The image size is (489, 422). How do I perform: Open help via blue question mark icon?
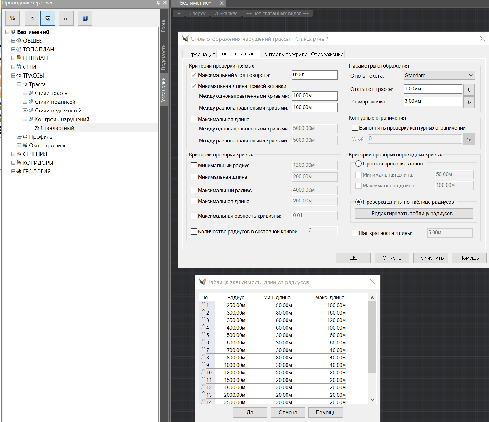(x=85, y=18)
